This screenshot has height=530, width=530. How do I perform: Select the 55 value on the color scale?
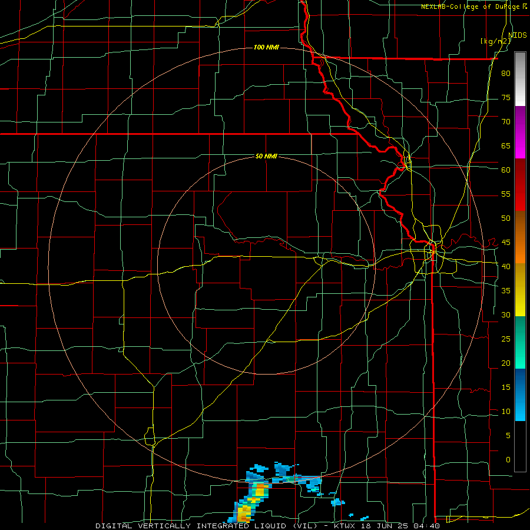tap(506, 194)
